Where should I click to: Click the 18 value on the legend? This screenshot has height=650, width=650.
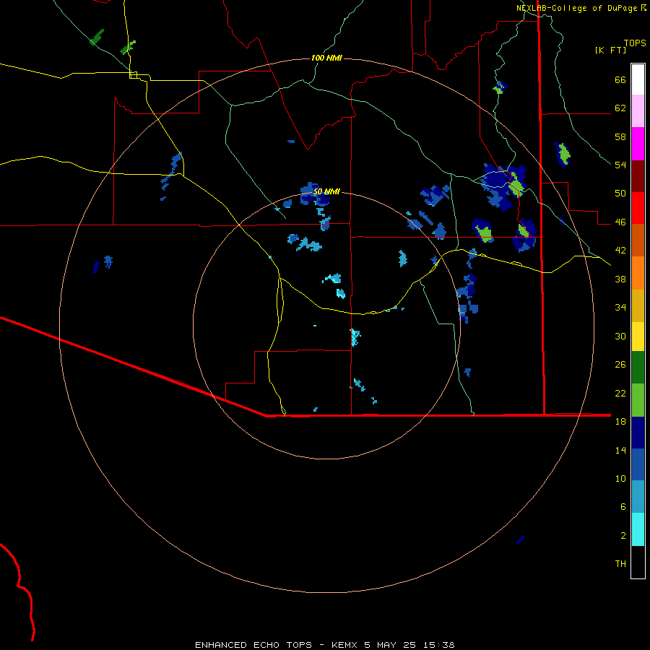(620, 422)
